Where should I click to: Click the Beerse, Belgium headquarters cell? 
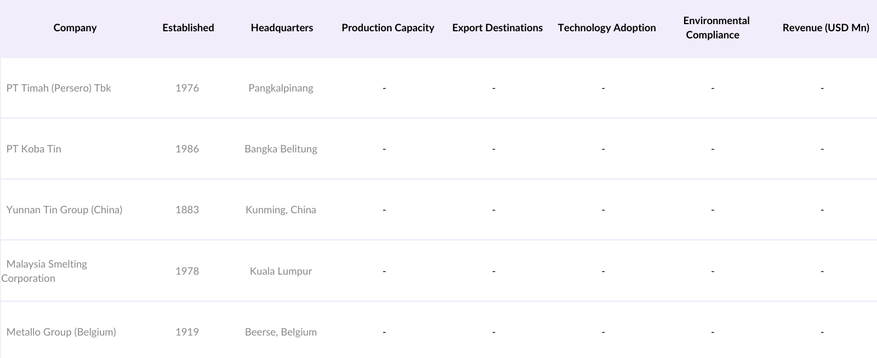[x=281, y=332]
